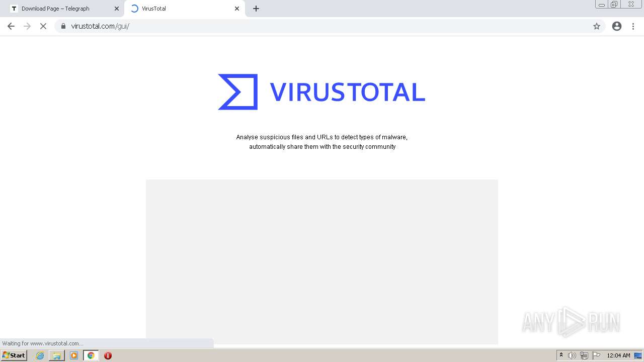Click the 12:04 AM clock
Image resolution: width=644 pixels, height=362 pixels.
click(618, 355)
